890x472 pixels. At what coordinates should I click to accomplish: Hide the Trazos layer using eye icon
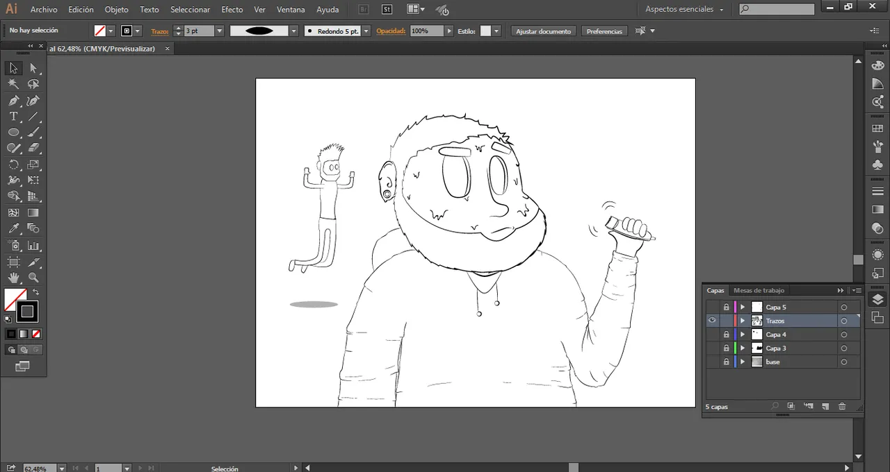[712, 321]
